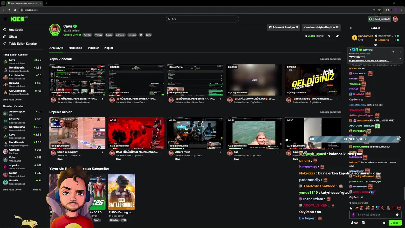Open options for the Senin mi sevgilin clip
This screenshot has width=405, height=228.
102,152
